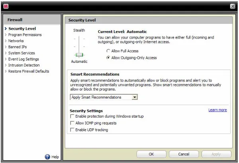Click the Automatic label below slider
The image size is (239, 163).
pyautogui.click(x=79, y=62)
